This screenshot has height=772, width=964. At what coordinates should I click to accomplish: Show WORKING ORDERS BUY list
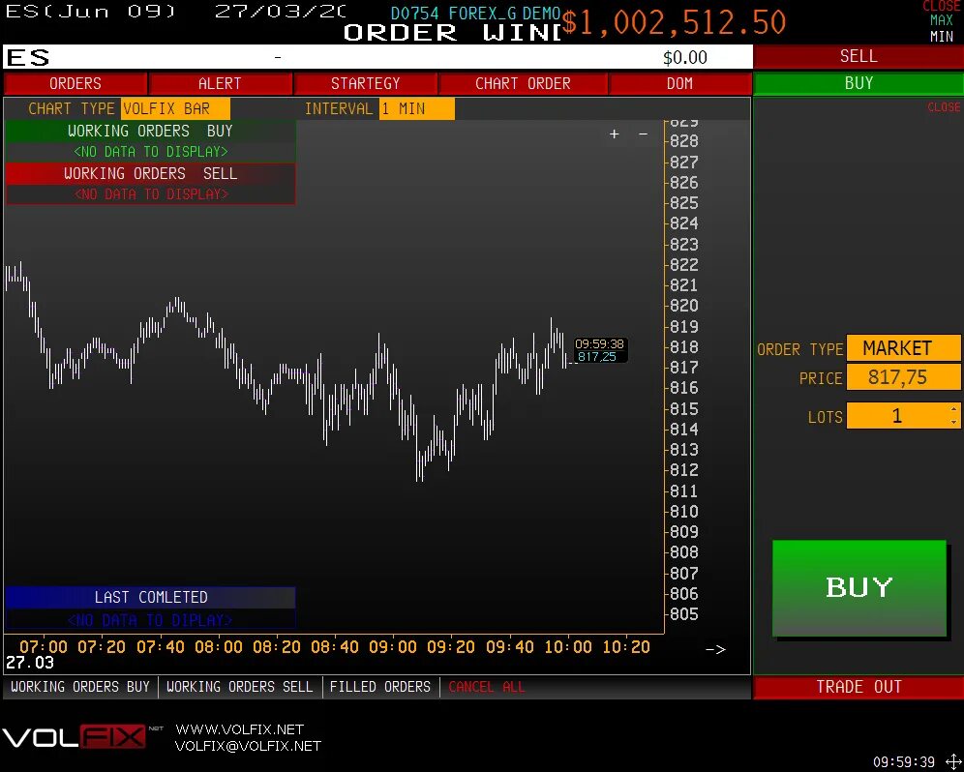pos(80,687)
